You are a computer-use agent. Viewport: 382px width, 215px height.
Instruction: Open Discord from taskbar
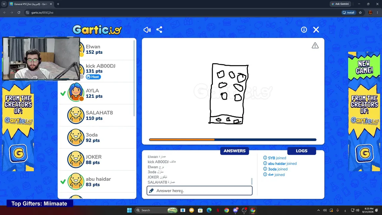[x=235, y=210]
